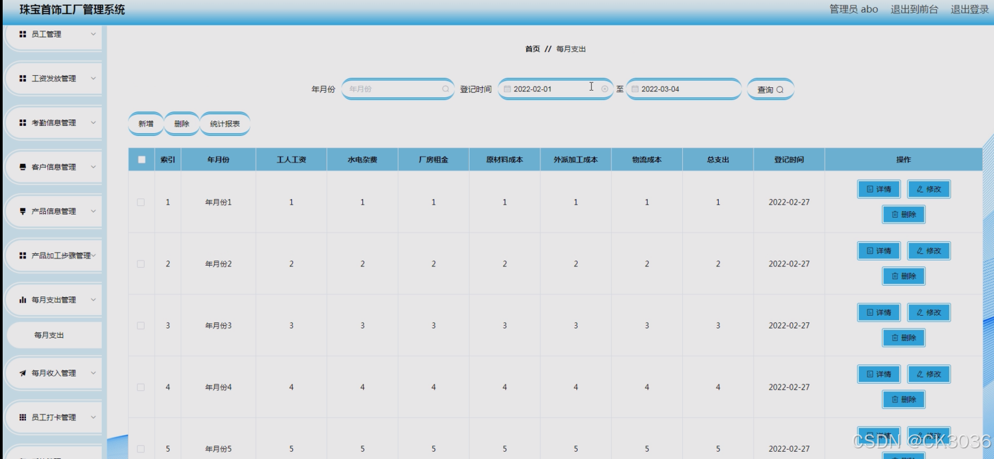Click the clear icon in start date field

coord(604,89)
